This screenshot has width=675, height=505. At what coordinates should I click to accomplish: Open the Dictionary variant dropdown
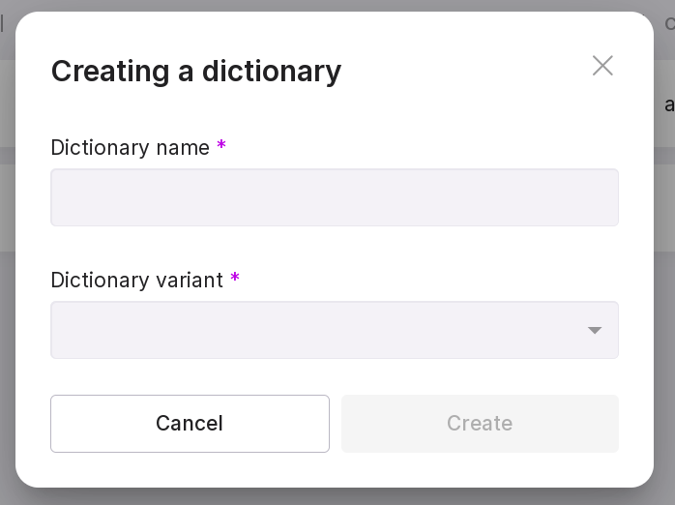[x=334, y=330]
